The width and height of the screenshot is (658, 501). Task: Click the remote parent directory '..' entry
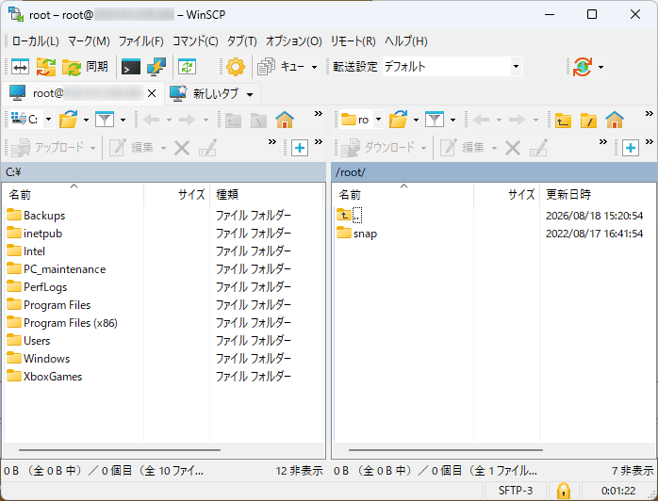click(349, 216)
